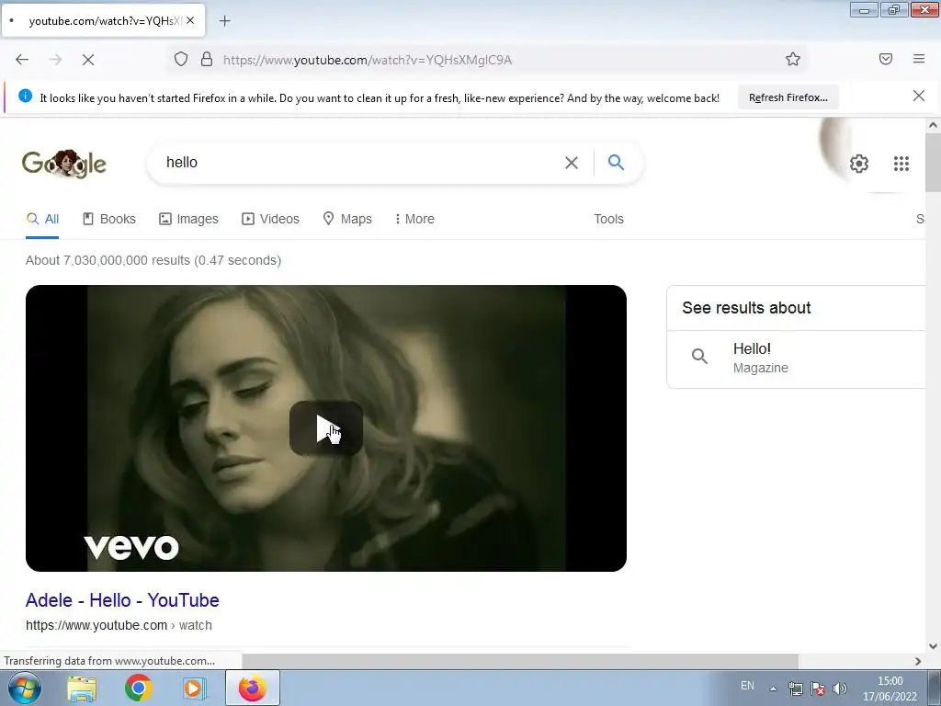Viewport: 941px width, 706px height.
Task: Click into the search field containing hello
Action: (360, 162)
